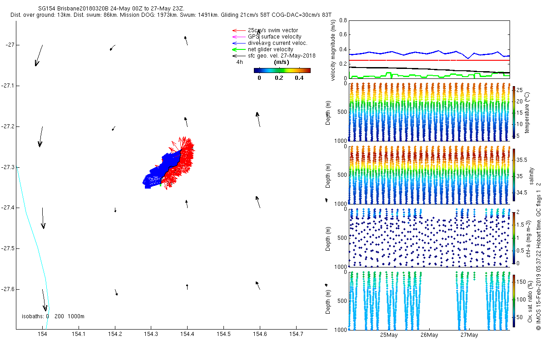Screen dimensions: 545x340
Task: Click the chl-a colorbar
Action: click(x=514, y=238)
